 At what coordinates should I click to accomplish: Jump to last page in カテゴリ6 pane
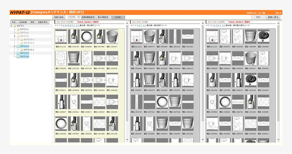tap(224, 25)
